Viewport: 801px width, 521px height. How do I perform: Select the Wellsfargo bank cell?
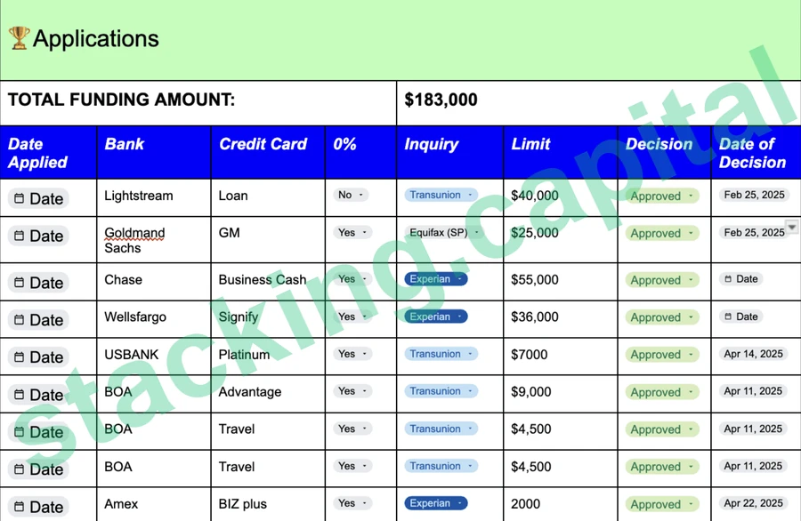click(154, 319)
